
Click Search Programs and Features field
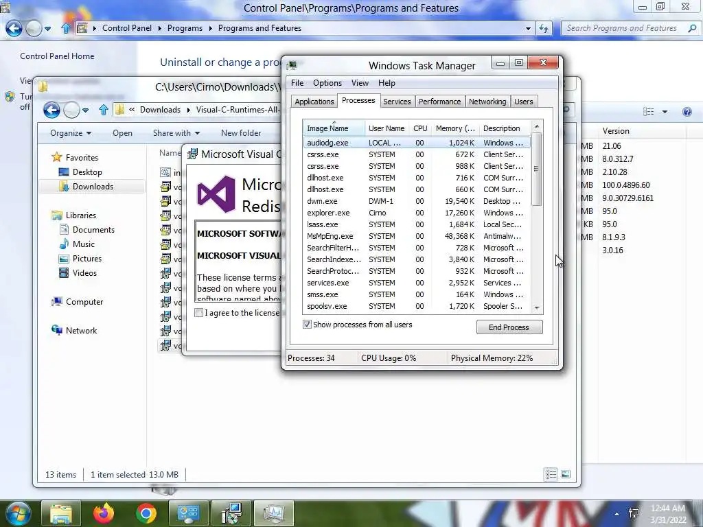click(x=625, y=28)
